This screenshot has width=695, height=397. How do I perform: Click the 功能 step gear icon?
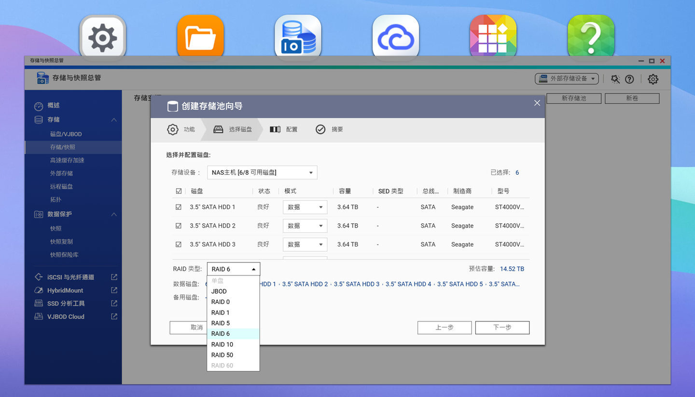(173, 129)
